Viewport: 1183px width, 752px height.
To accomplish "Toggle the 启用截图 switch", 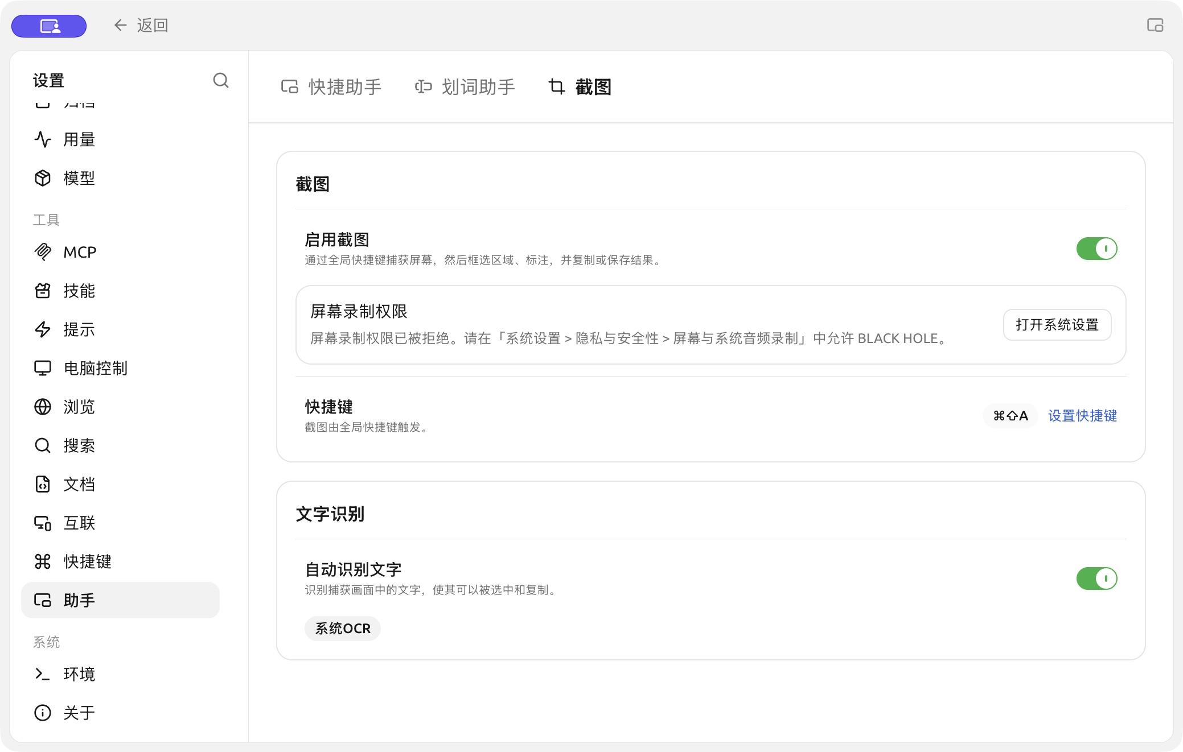I will tap(1096, 249).
